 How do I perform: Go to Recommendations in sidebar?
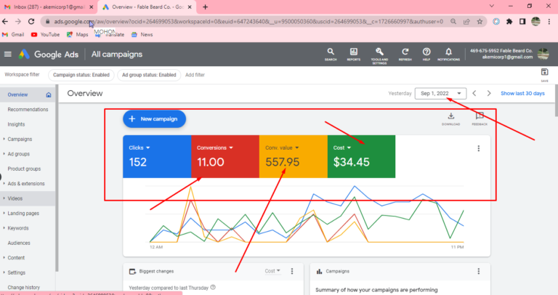coord(28,110)
